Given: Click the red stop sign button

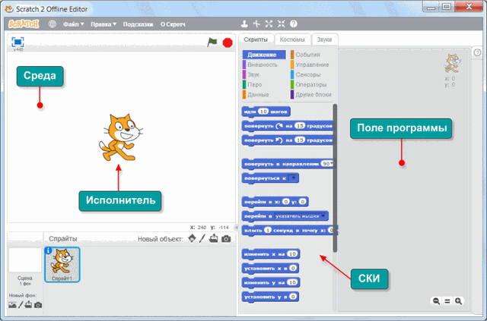Looking at the screenshot, I should click(x=228, y=42).
